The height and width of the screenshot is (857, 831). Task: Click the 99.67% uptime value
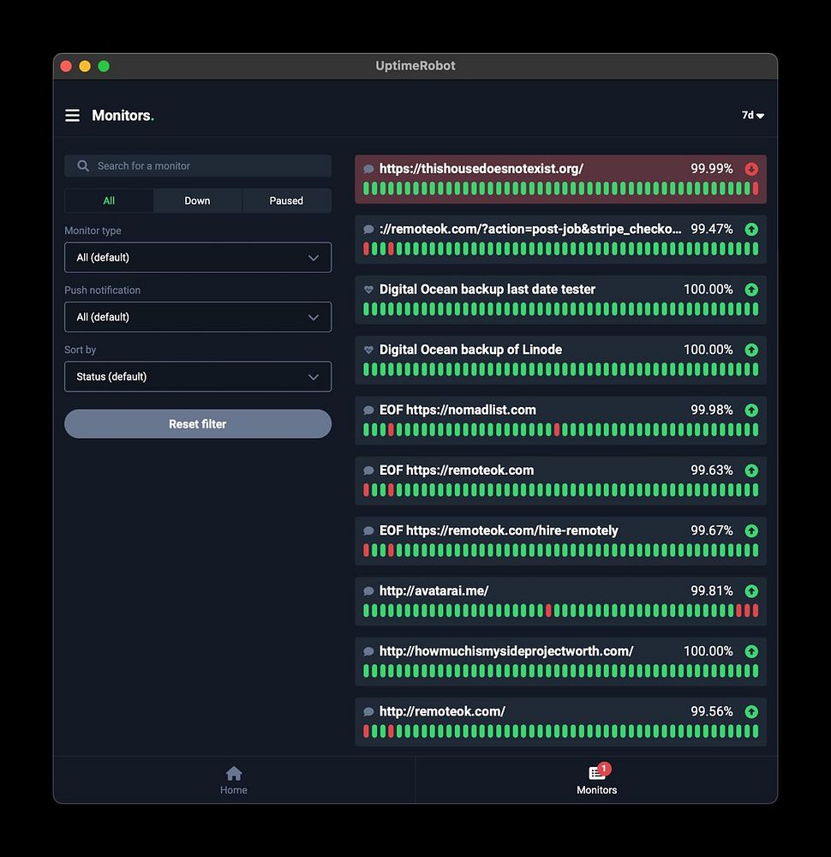pyautogui.click(x=711, y=530)
